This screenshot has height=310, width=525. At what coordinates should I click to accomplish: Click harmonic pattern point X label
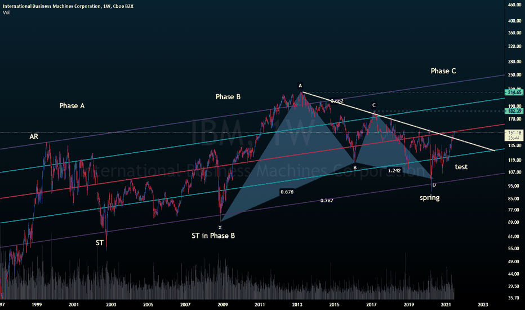pos(220,228)
